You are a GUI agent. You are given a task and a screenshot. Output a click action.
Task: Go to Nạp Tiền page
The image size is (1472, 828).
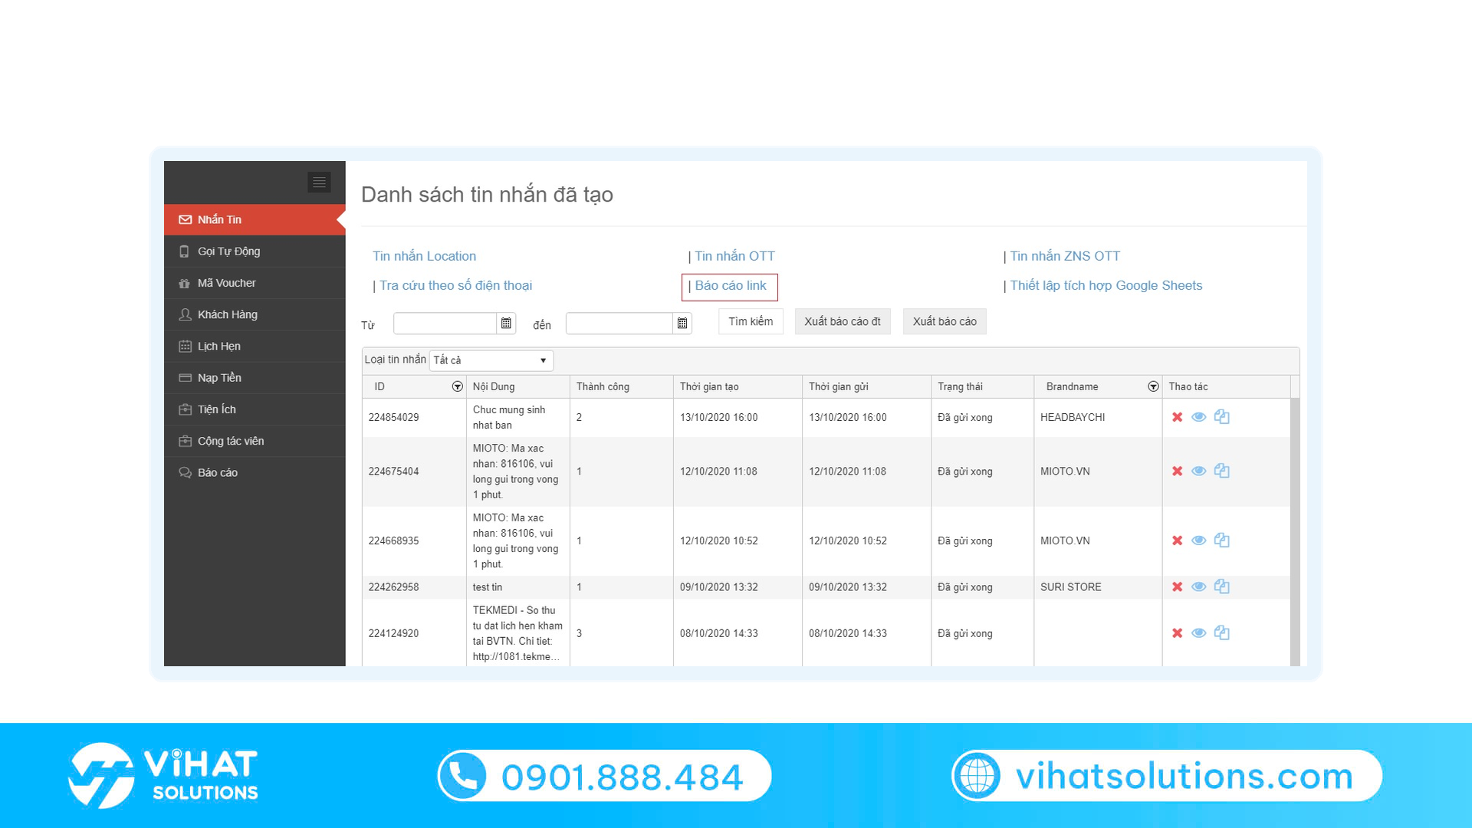255,378
